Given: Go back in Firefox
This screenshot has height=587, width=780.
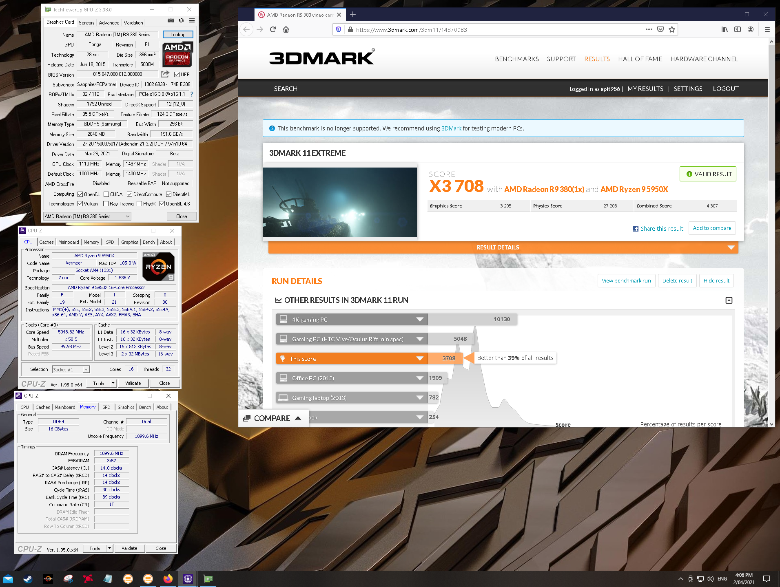Looking at the screenshot, I should [246, 29].
